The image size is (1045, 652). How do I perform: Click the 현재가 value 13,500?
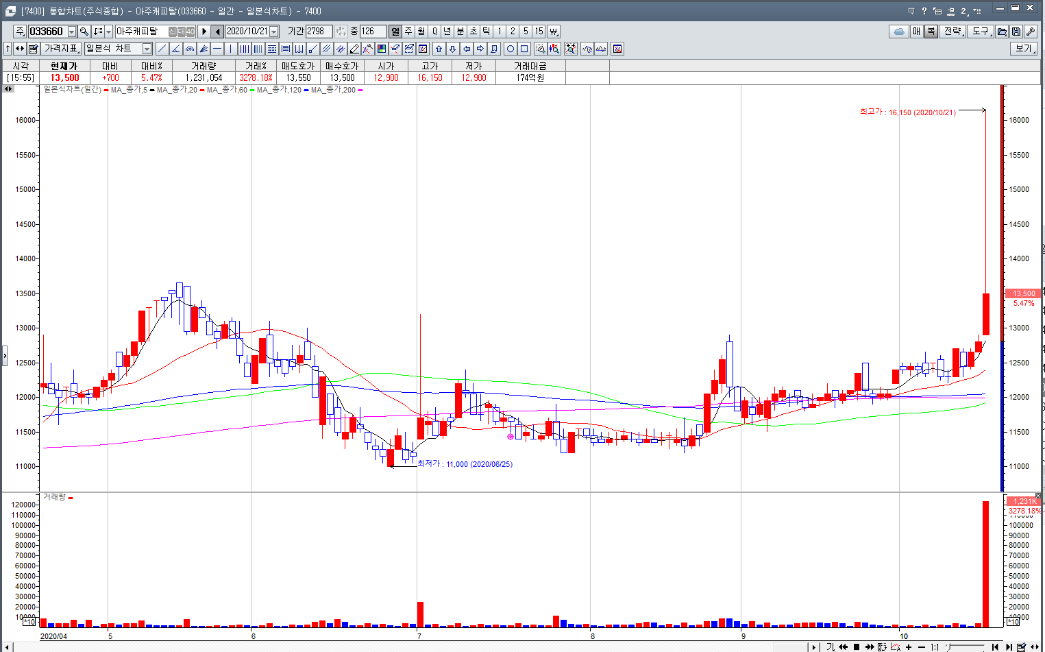click(x=64, y=78)
